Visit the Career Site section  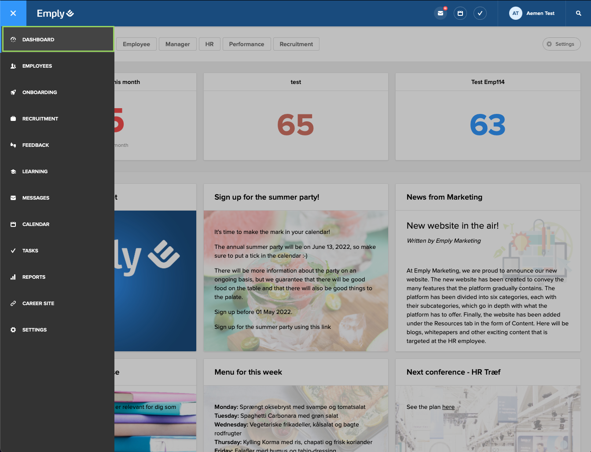click(38, 303)
